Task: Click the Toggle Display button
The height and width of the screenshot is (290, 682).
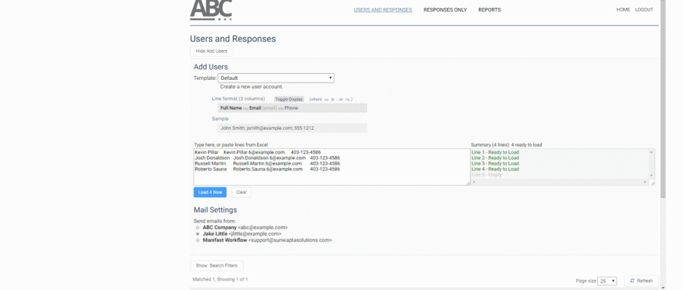Action: point(289,99)
